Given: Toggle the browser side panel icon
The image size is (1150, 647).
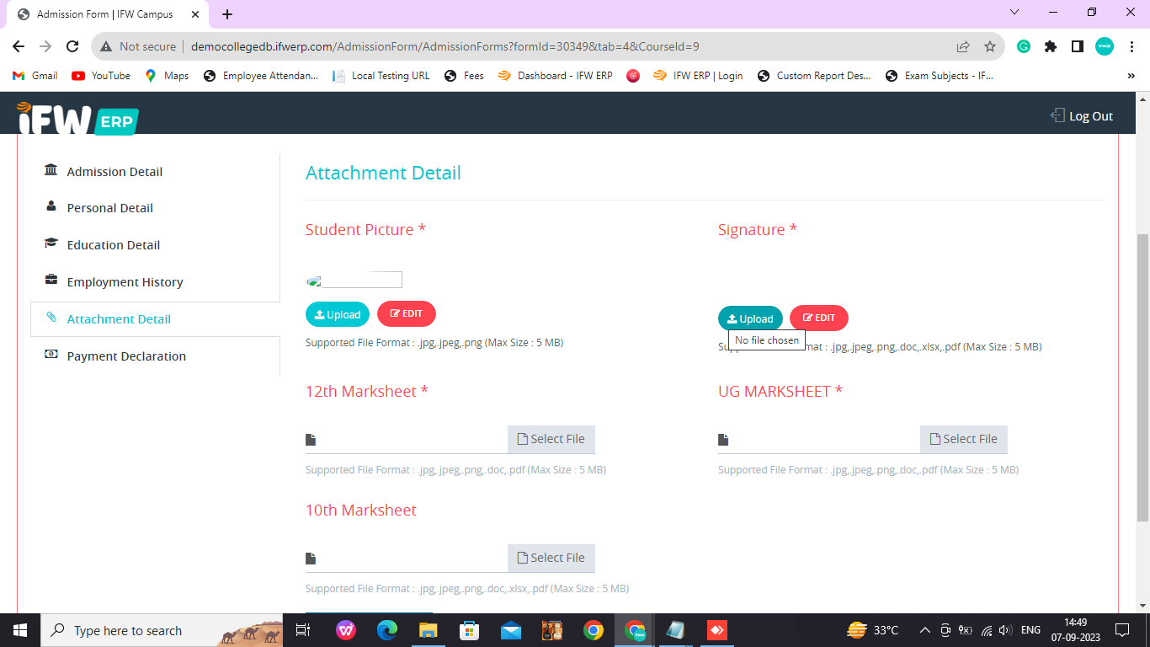Looking at the screenshot, I should click(x=1077, y=46).
